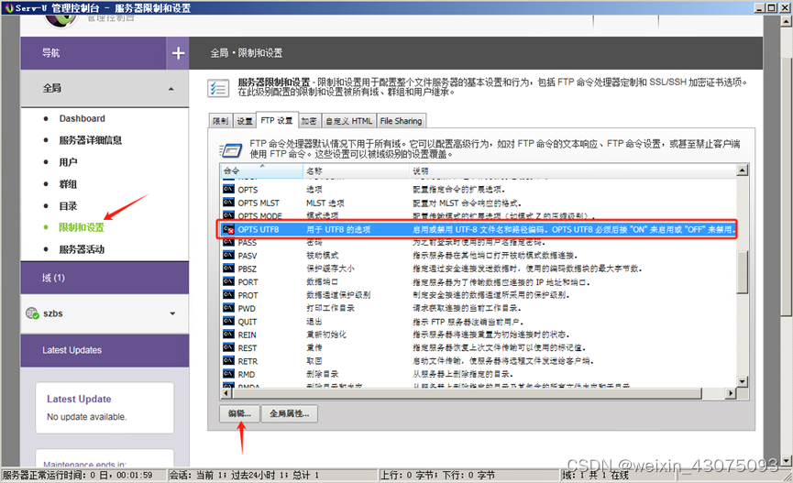
Task: Expand the szbs domain dropdown arrow
Action: tap(172, 313)
